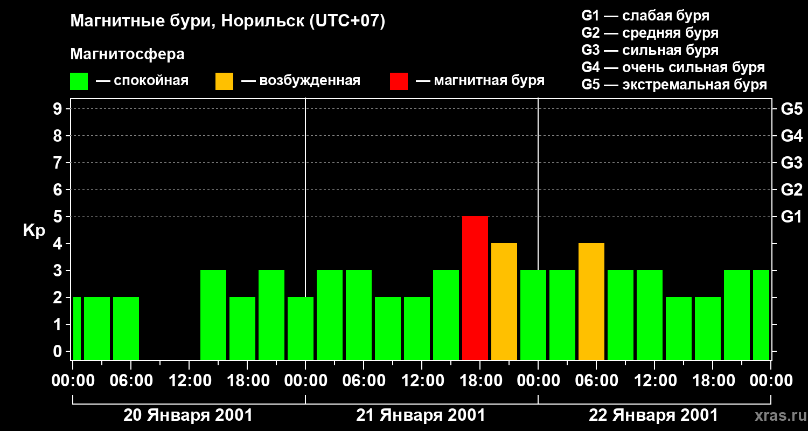
Task: Click the '— возбужденная' legend label
Action: click(x=301, y=81)
